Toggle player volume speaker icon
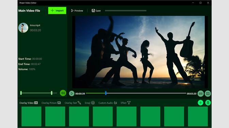The image size is (229, 128). coord(201,94)
